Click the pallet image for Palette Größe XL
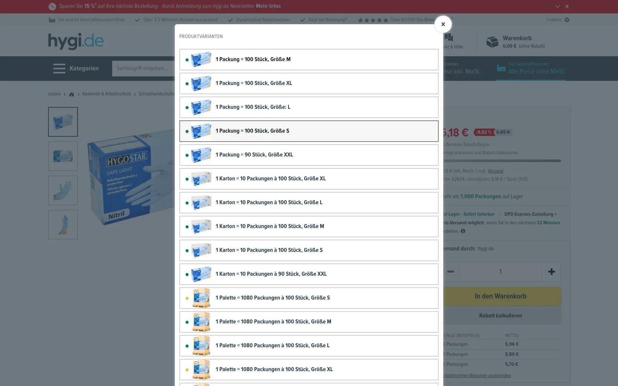Image resolution: width=618 pixels, height=386 pixels. pyautogui.click(x=201, y=370)
